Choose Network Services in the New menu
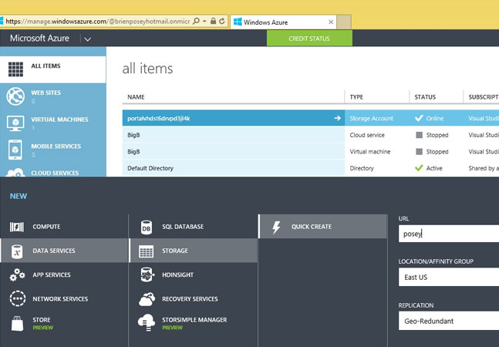Image resolution: width=499 pixels, height=347 pixels. pyautogui.click(x=64, y=299)
